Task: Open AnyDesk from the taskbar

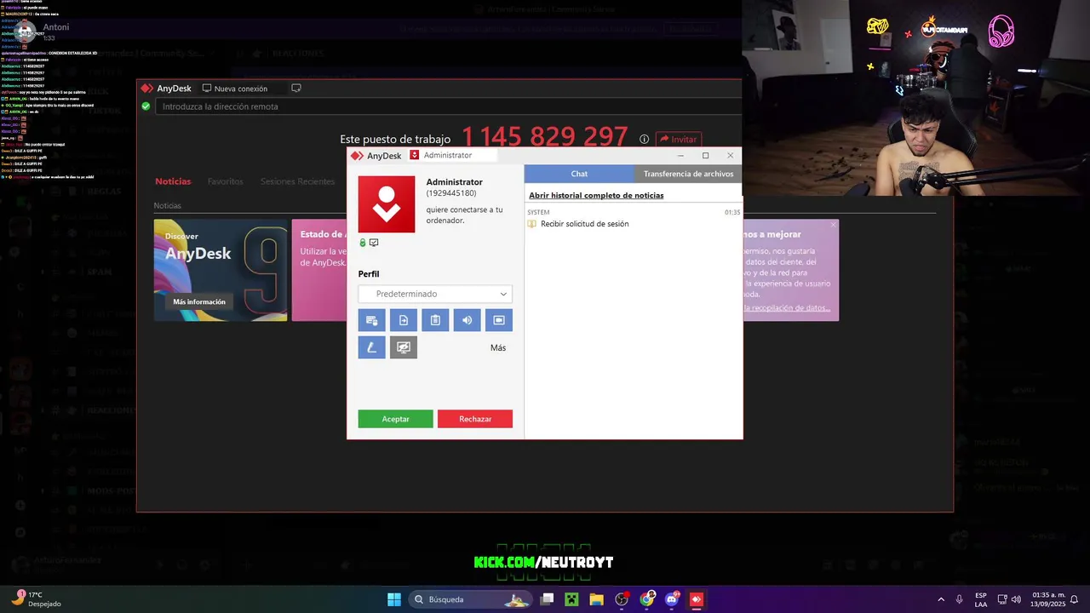Action: (697, 599)
